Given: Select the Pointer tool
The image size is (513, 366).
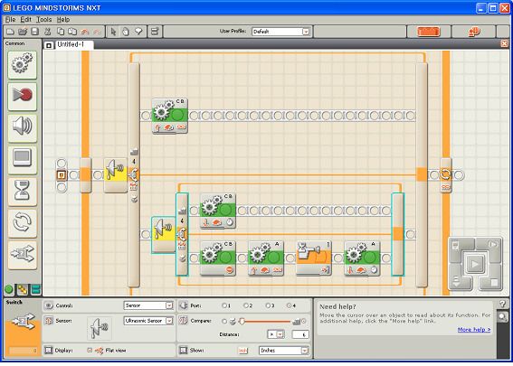Looking at the screenshot, I should point(113,32).
